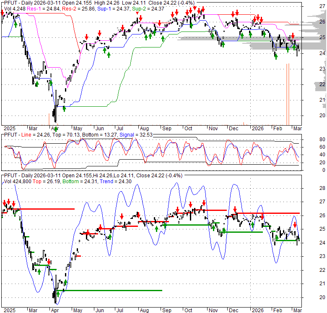
Task: Click the PFUT Daily title of the top chart
Action: (25, 2)
